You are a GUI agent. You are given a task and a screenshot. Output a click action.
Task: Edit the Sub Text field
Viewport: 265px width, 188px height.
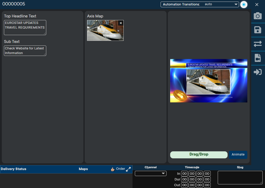pyautogui.click(x=25, y=51)
